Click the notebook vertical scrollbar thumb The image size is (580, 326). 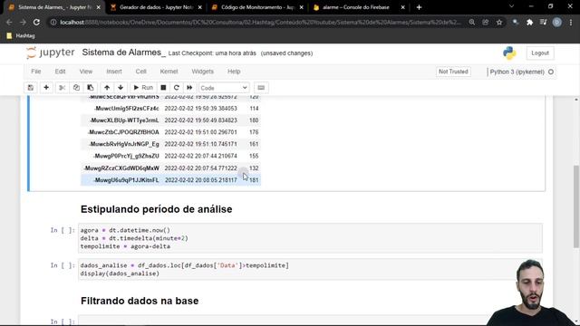click(x=576, y=206)
